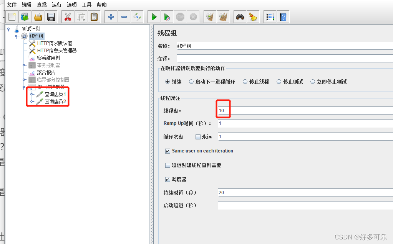
Task: Click the grayed Stop toolbar icon
Action: pos(180,17)
